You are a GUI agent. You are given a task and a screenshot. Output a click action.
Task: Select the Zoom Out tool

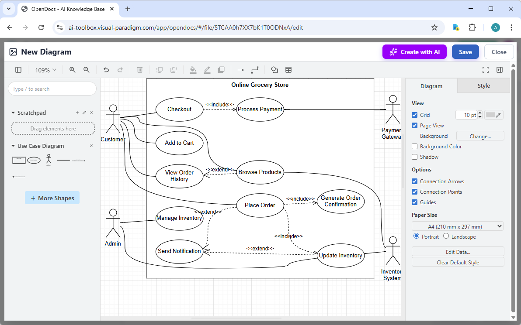87,70
